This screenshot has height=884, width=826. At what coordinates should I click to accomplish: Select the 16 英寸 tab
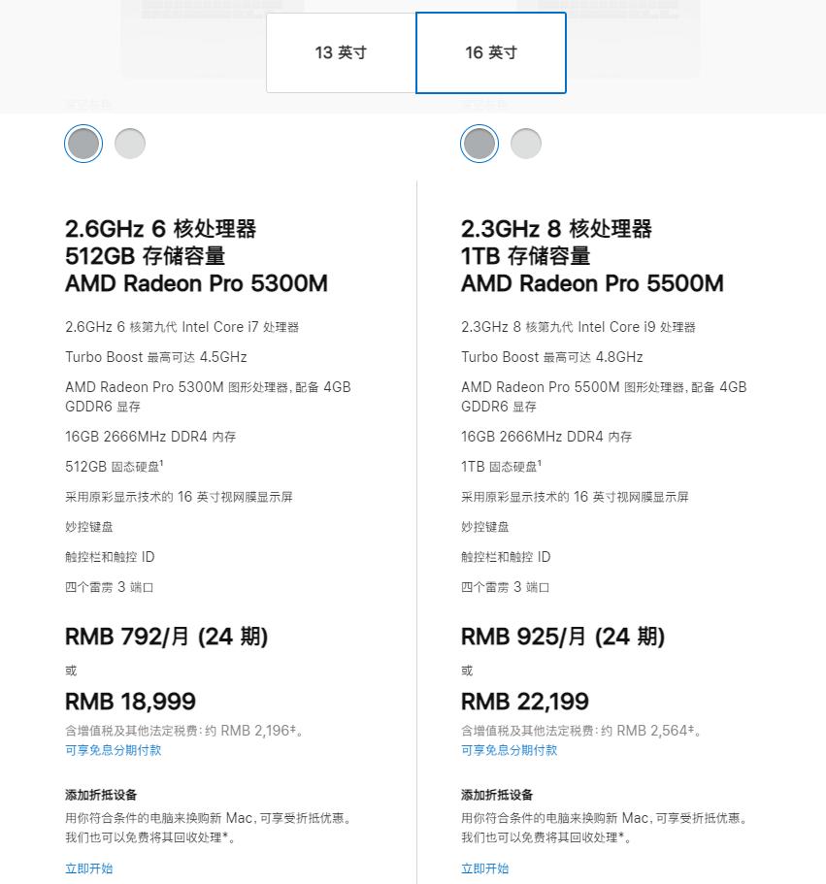tap(490, 53)
